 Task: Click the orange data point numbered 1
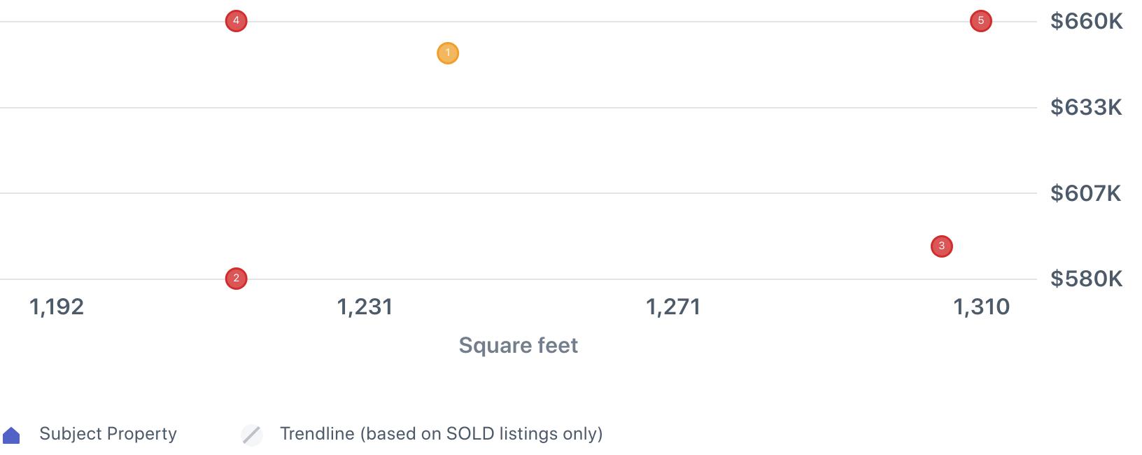coord(448,53)
